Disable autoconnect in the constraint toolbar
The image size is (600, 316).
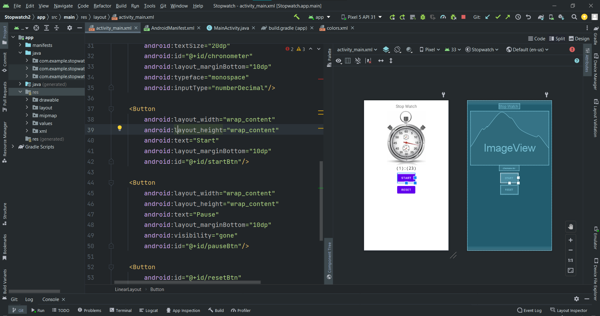click(x=358, y=61)
